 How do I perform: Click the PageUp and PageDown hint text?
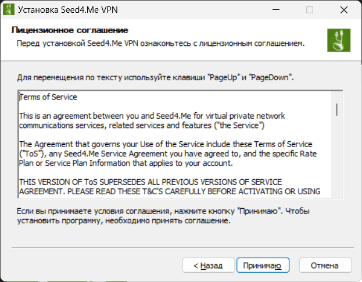click(155, 77)
